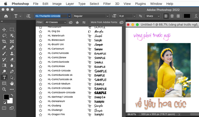199x117 pixels.
Task: Star the HL-Dragon Fire font
Action: [x=40, y=115]
